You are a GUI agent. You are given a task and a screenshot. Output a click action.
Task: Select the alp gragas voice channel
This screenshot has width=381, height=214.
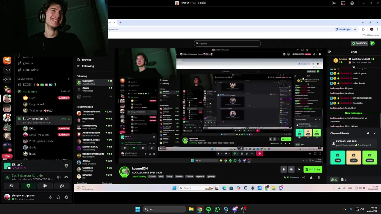[x=44, y=91]
